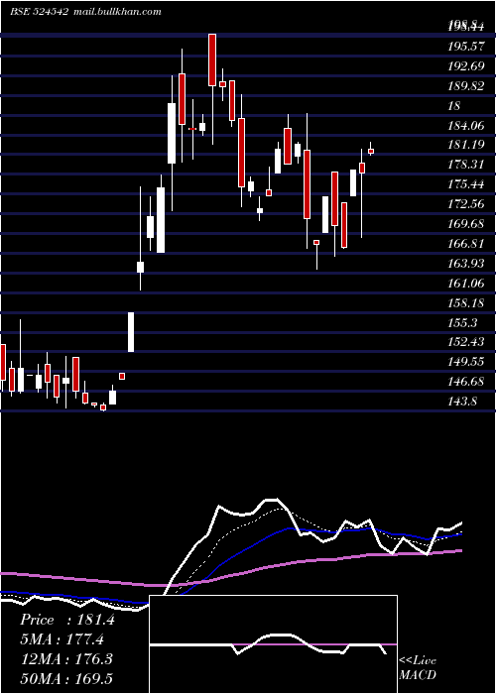Click the 189.82 price level label
The image size is (496, 694).
pos(466,86)
